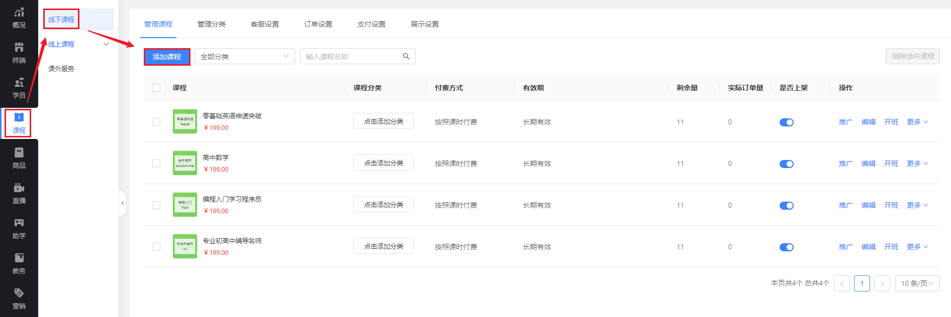
Task: Switch to the 管理课程 tab
Action: [x=158, y=24]
